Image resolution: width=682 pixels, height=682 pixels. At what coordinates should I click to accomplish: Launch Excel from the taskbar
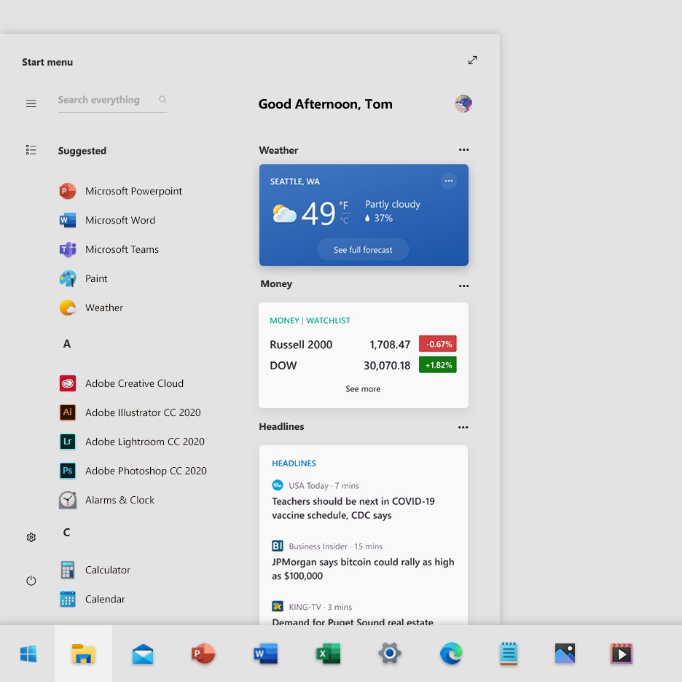coord(327,654)
